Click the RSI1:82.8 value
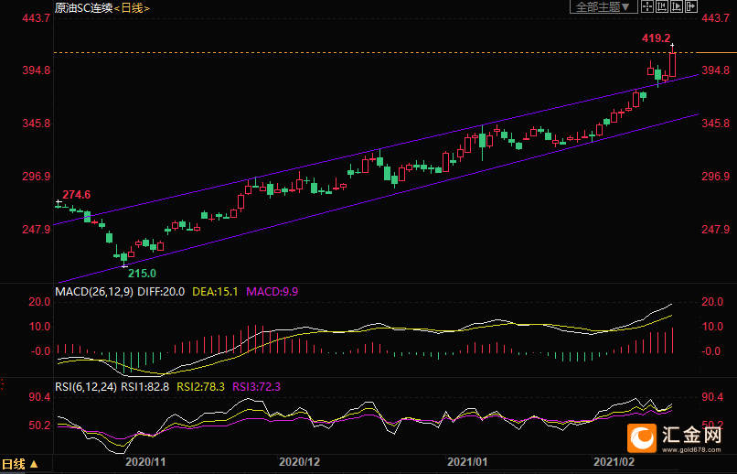The image size is (737, 474). [x=145, y=387]
